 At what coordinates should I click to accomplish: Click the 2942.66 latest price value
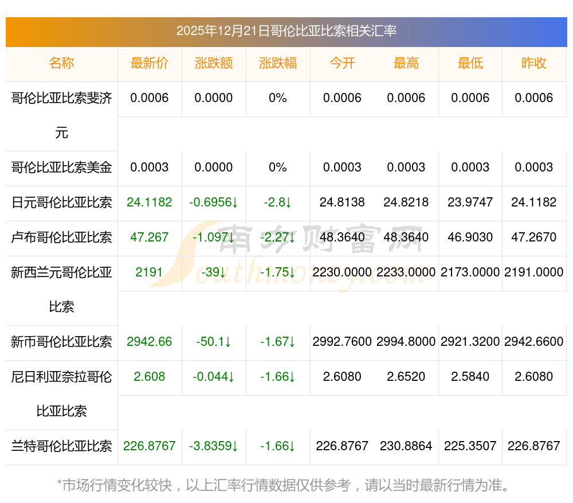(150, 342)
